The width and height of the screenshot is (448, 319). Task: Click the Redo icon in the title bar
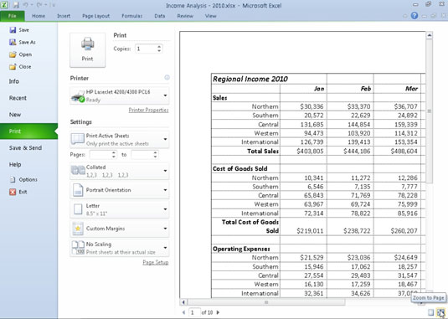point(39,5)
